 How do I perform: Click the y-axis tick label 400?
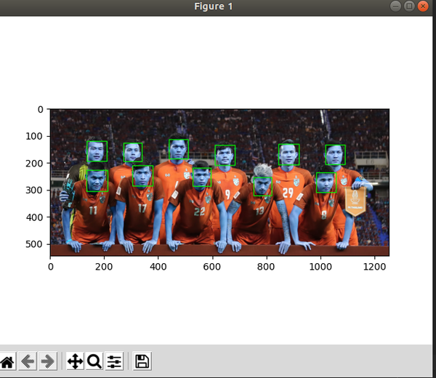click(x=34, y=217)
